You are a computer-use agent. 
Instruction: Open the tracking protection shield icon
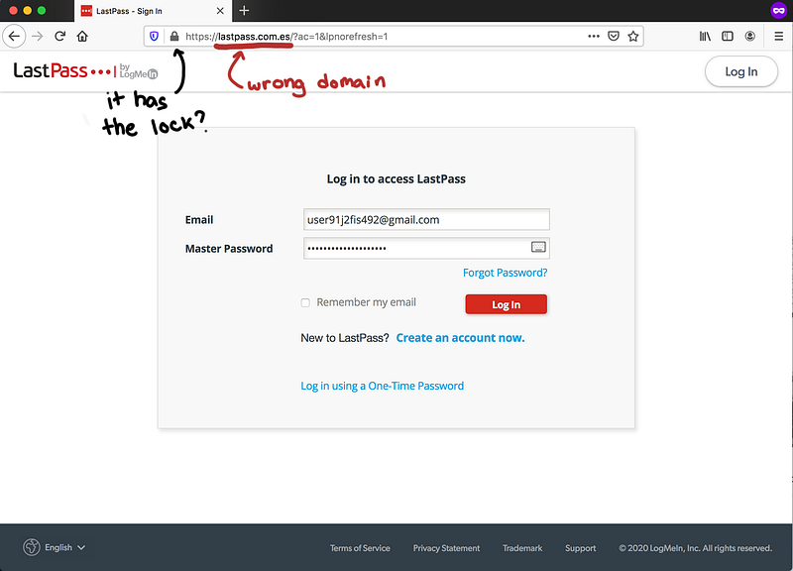pos(155,37)
